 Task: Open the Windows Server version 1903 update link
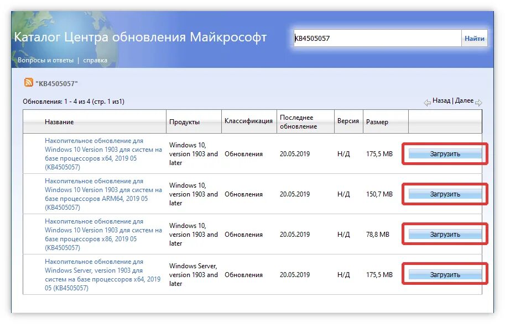(x=102, y=274)
